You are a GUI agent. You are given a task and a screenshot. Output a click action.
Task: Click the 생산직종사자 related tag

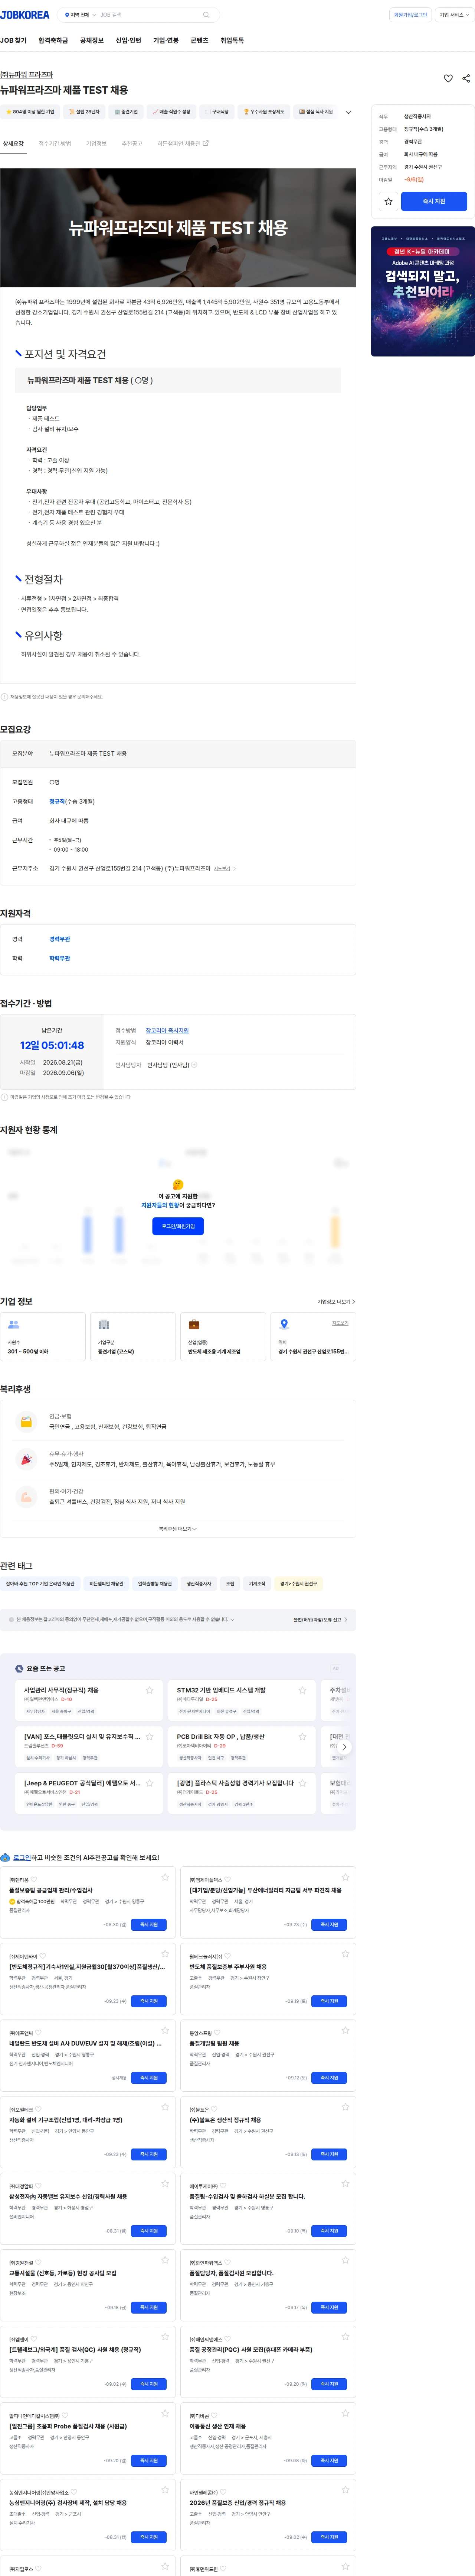point(199,1583)
